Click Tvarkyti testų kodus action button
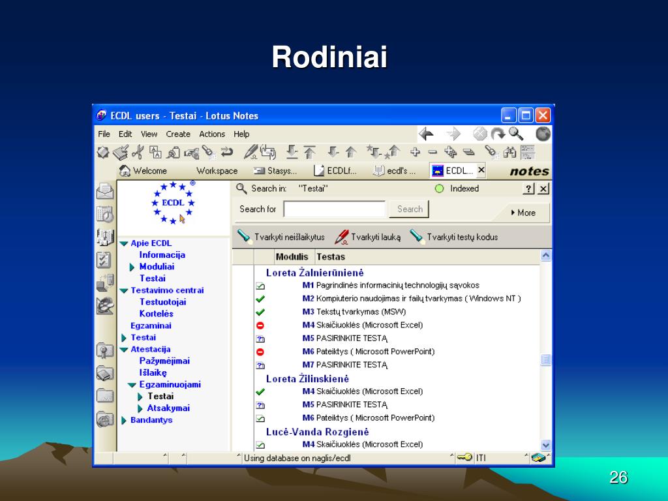Viewport: 668px width, 501px height. pyautogui.click(x=454, y=237)
